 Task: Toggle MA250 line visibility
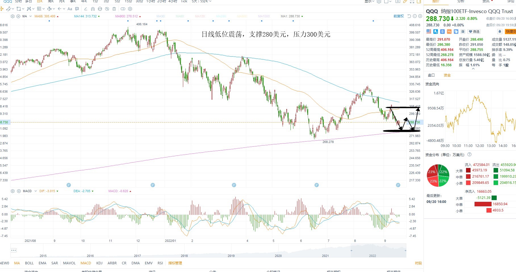point(221,16)
